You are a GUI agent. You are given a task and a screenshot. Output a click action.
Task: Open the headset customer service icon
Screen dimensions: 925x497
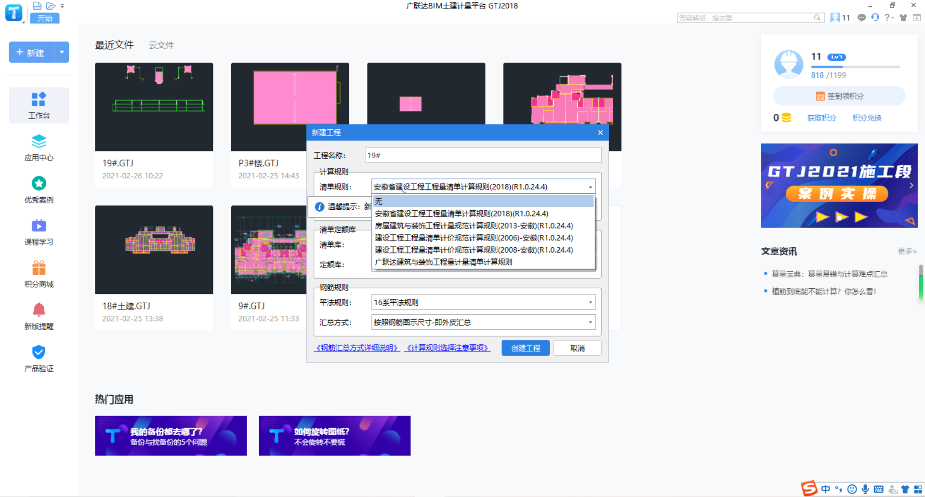875,18
